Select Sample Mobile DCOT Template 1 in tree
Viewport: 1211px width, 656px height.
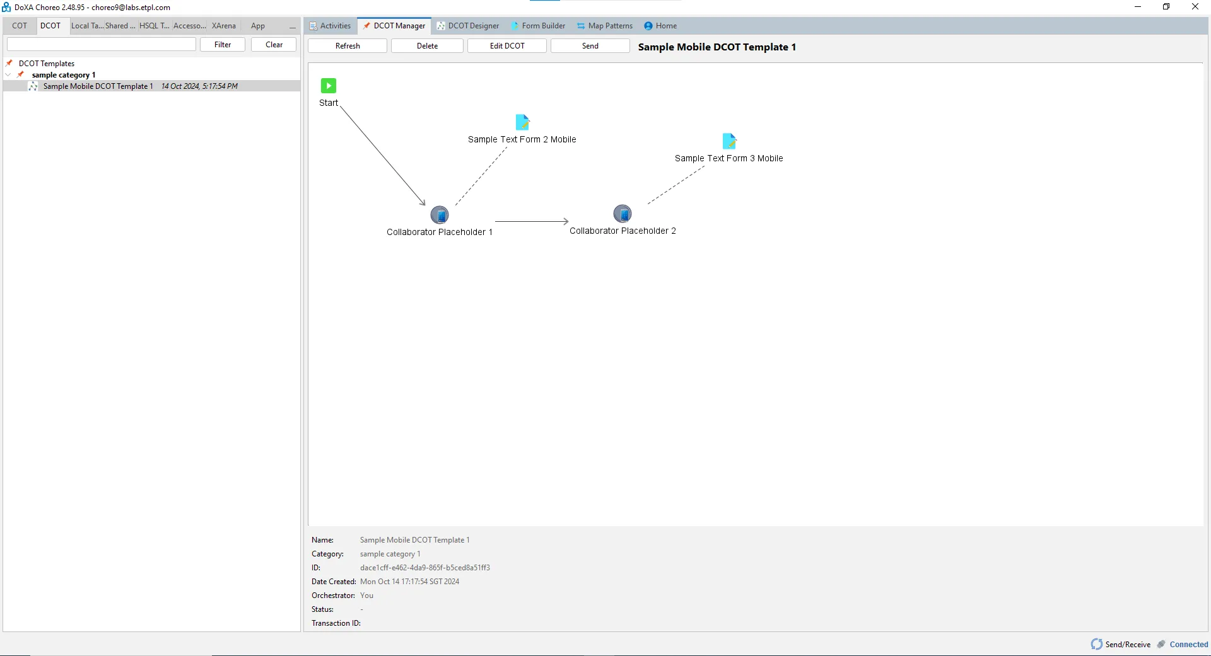point(98,86)
